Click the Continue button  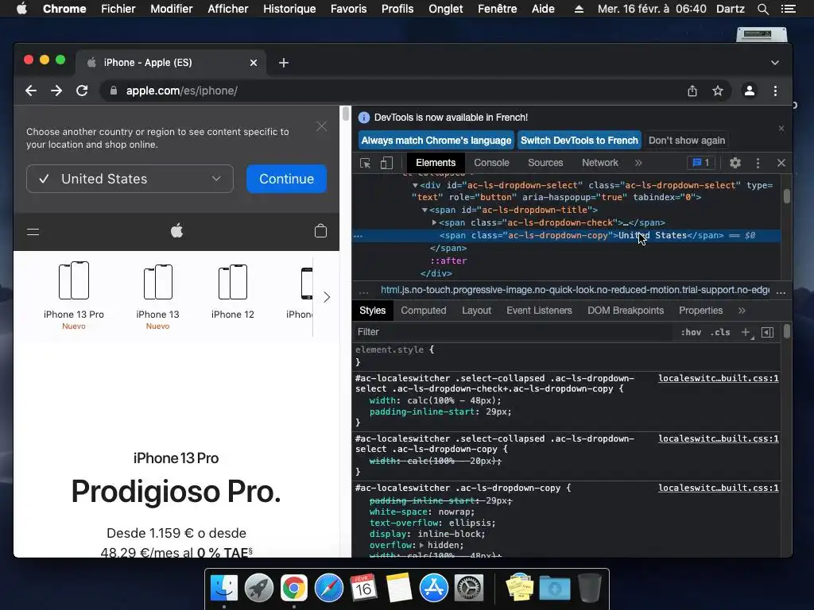[x=286, y=179]
